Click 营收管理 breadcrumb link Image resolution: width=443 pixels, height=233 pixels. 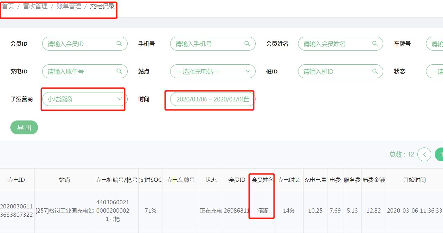[x=35, y=6]
